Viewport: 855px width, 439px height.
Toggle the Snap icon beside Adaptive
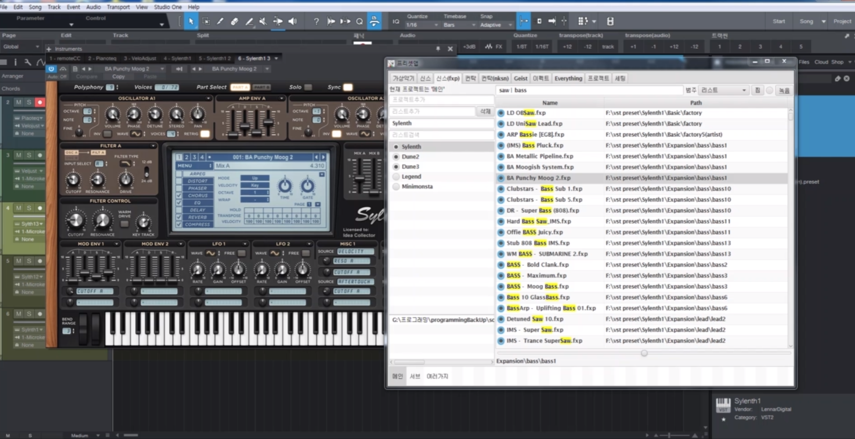[x=524, y=21]
